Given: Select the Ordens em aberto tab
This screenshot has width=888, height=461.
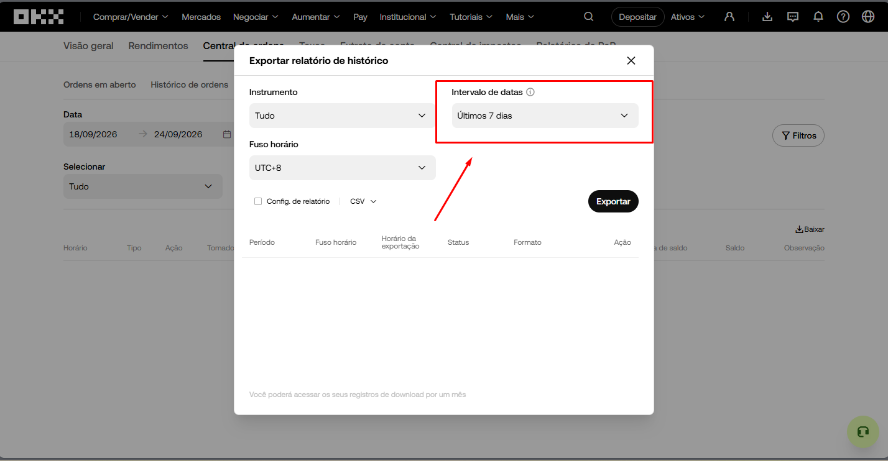Looking at the screenshot, I should pos(99,84).
